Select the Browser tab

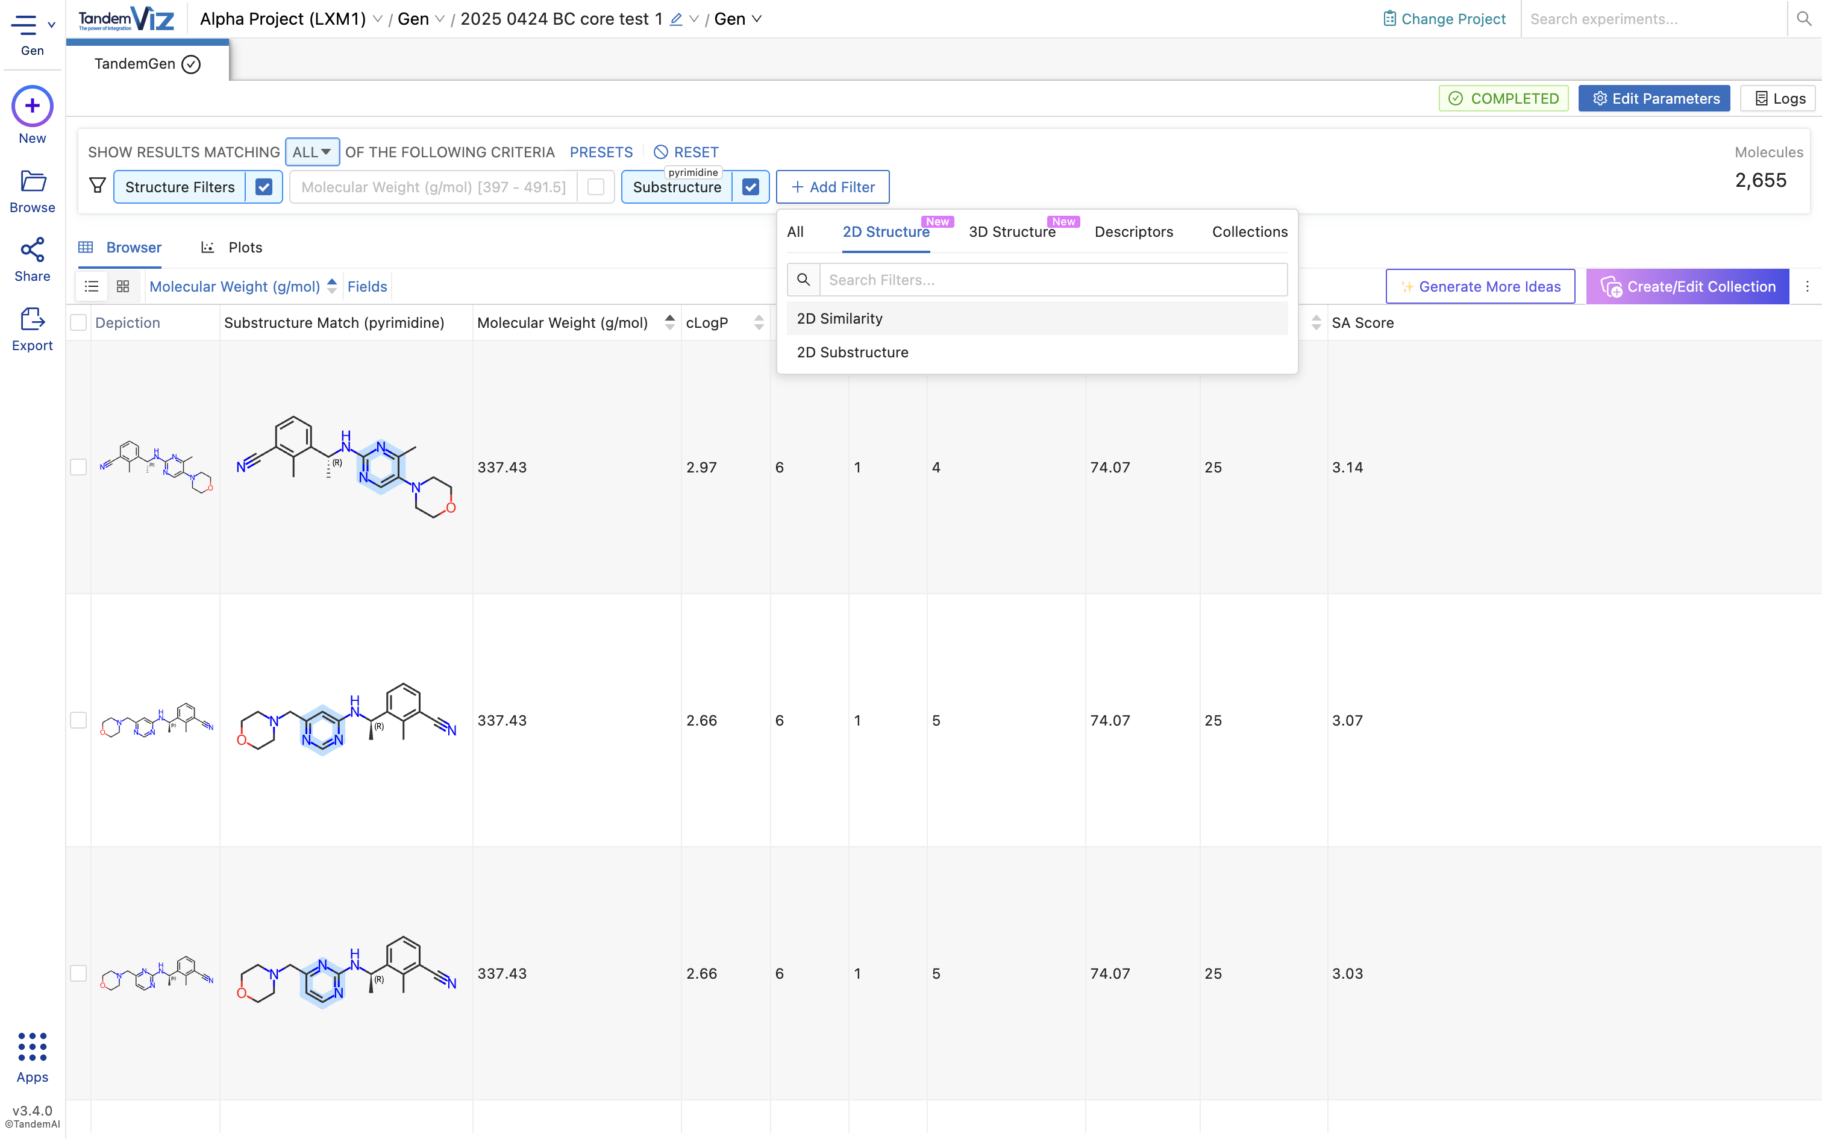tap(120, 247)
